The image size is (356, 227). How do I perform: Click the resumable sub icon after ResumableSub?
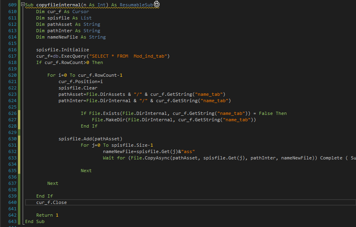point(157,4)
